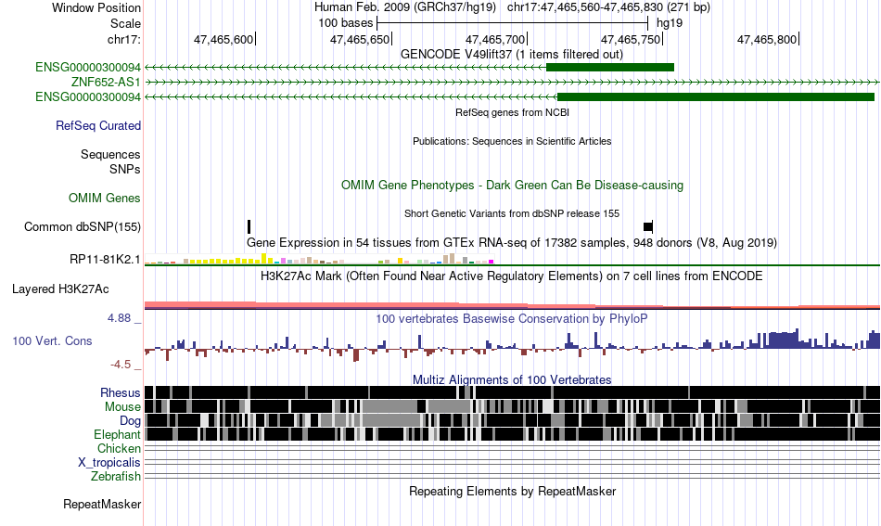The height and width of the screenshot is (526, 881).
Task: Open the ZNF652-AS1 gene label
Action: tap(106, 82)
